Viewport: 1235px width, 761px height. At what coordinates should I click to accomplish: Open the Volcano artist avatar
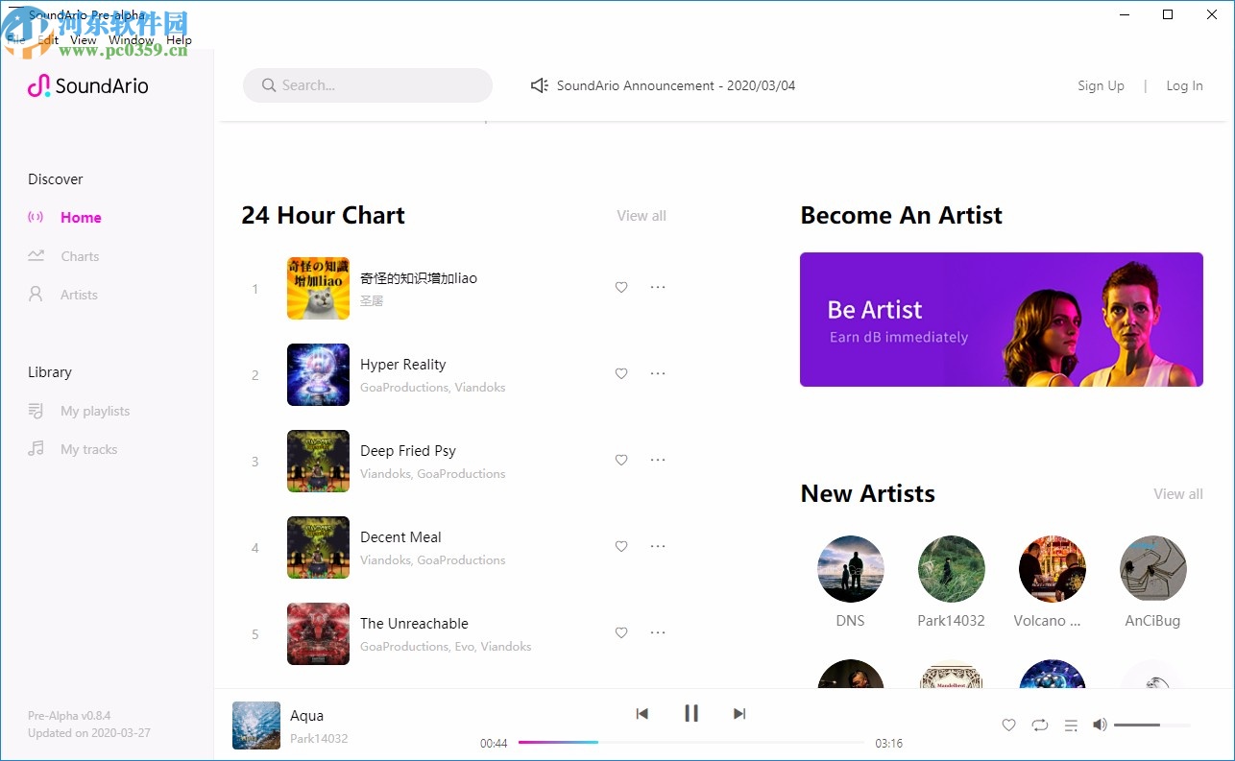pos(1053,569)
